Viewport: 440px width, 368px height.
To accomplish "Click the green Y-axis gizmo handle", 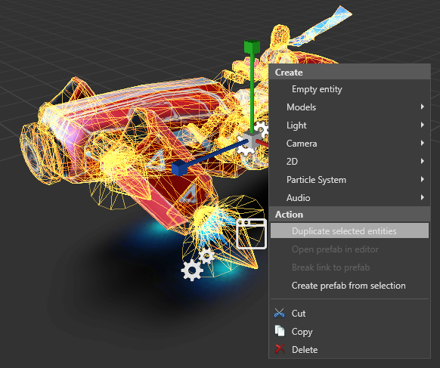I will point(252,47).
